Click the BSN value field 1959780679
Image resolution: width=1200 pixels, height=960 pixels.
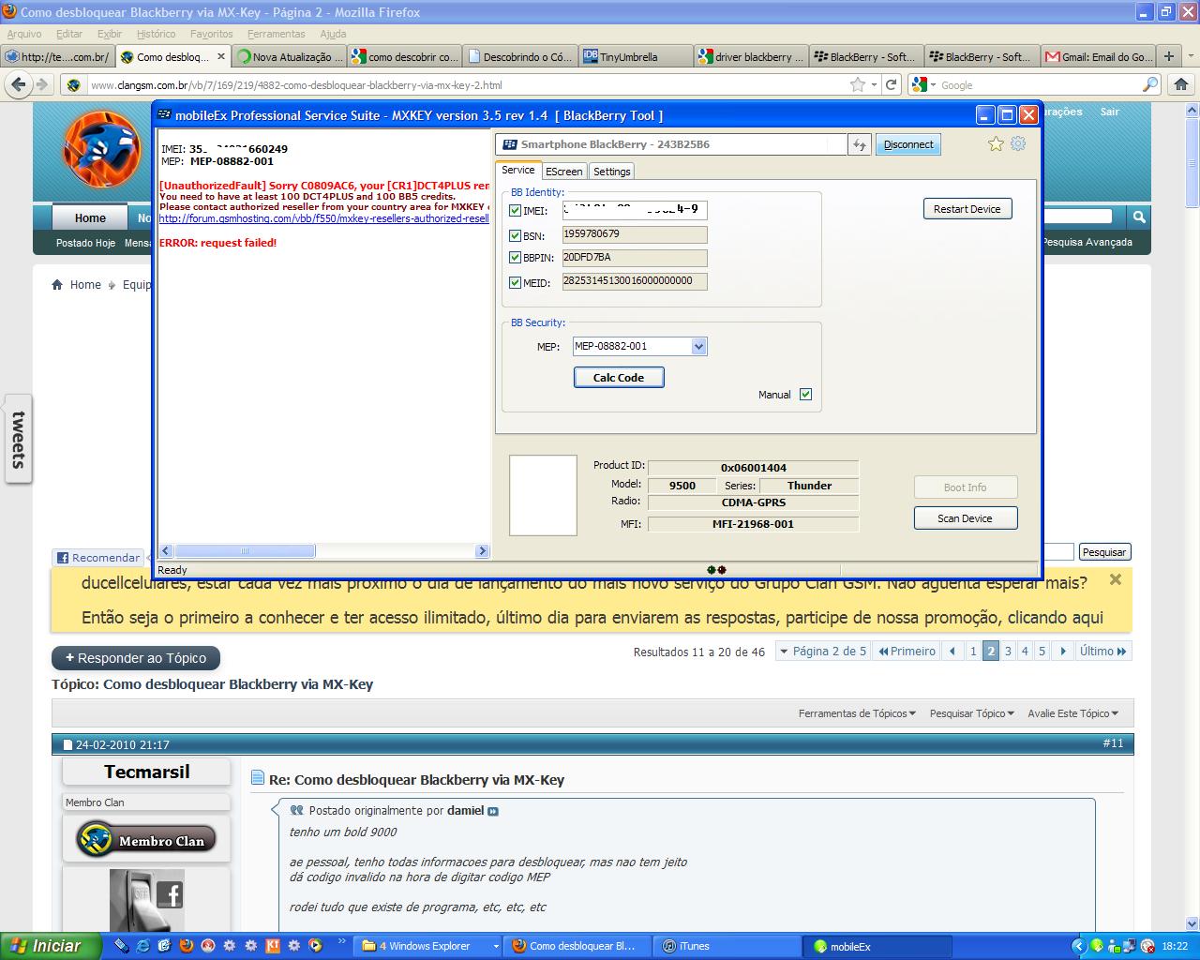click(x=635, y=234)
